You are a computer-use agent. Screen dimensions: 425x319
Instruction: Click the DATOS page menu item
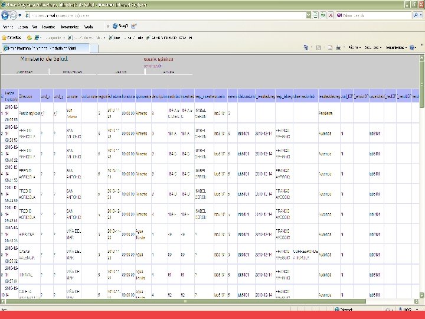coord(121,72)
